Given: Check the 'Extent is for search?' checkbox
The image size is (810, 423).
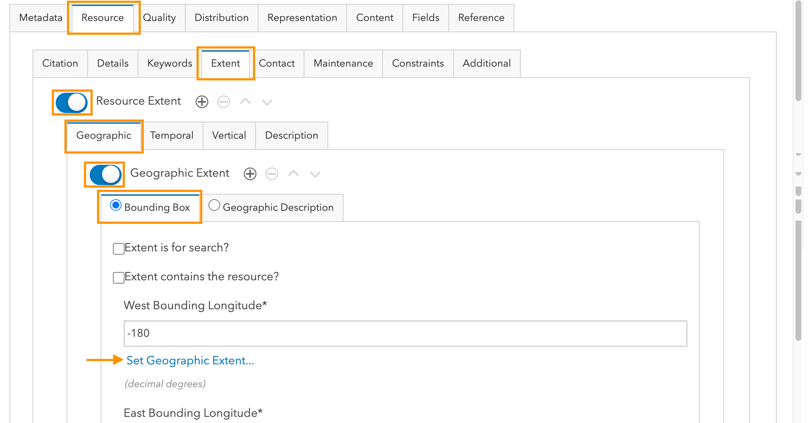Looking at the screenshot, I should point(118,248).
